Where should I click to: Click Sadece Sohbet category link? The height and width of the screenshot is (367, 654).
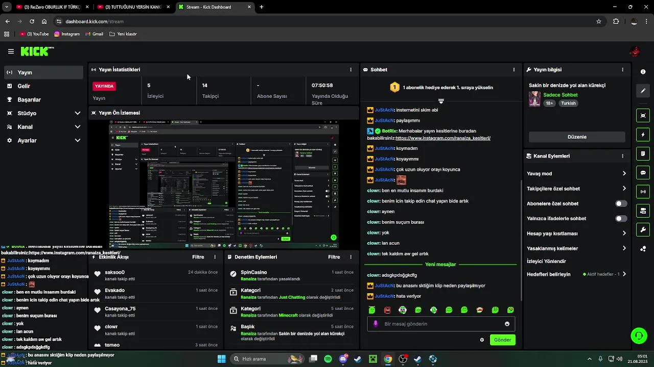(560, 95)
